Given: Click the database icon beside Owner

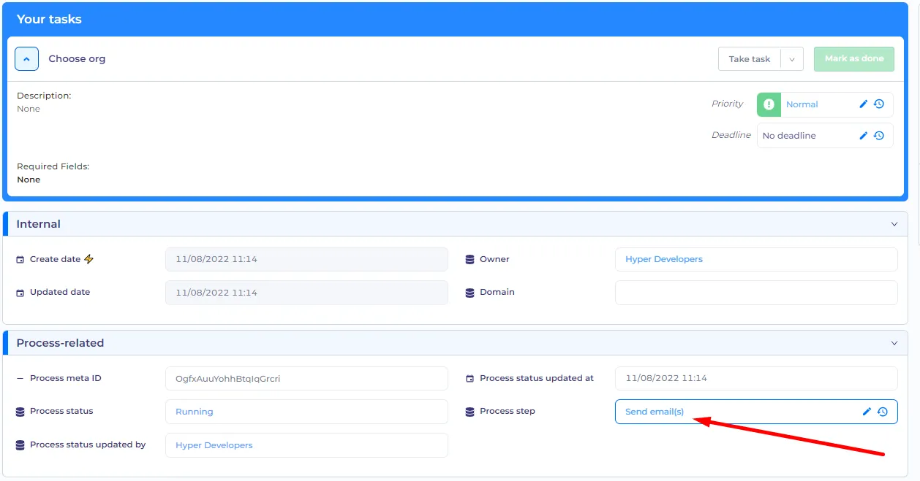Looking at the screenshot, I should click(x=470, y=260).
